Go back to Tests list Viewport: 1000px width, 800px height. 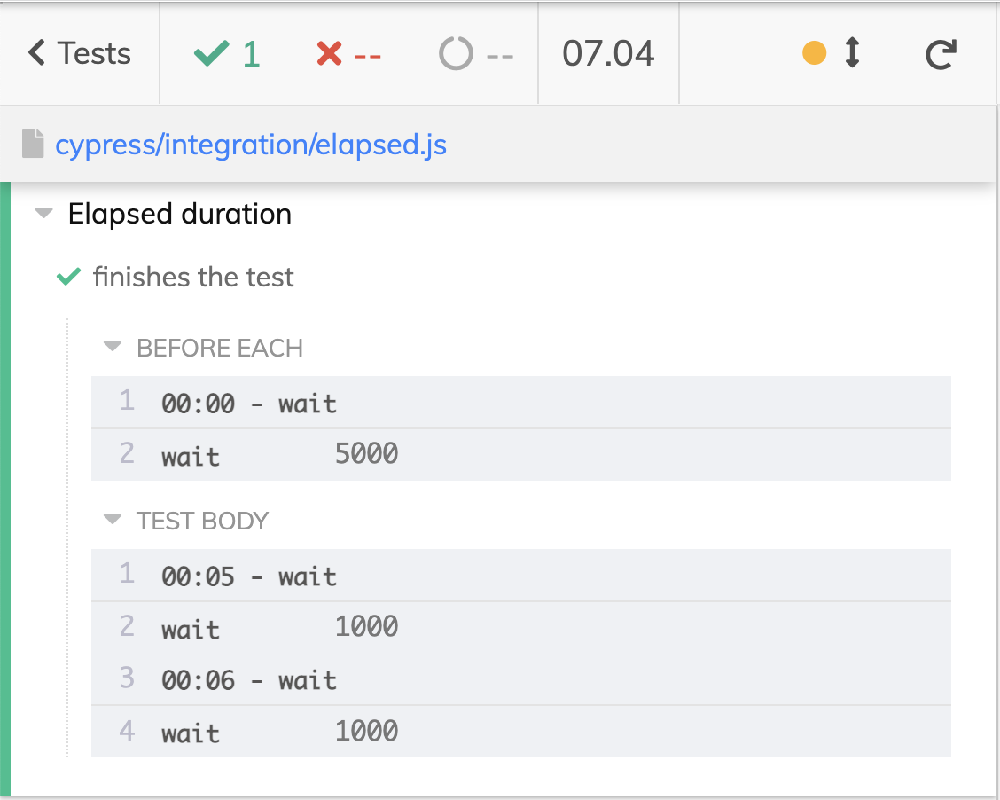80,54
